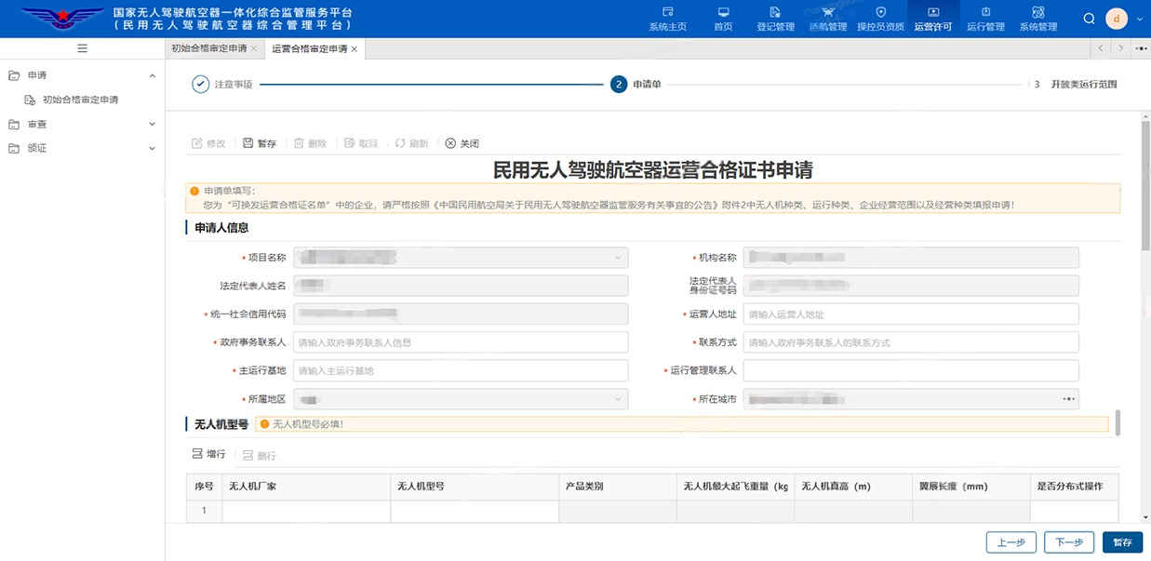
Task: Click the 翼展长度（mm）column header
Action: (x=970, y=487)
